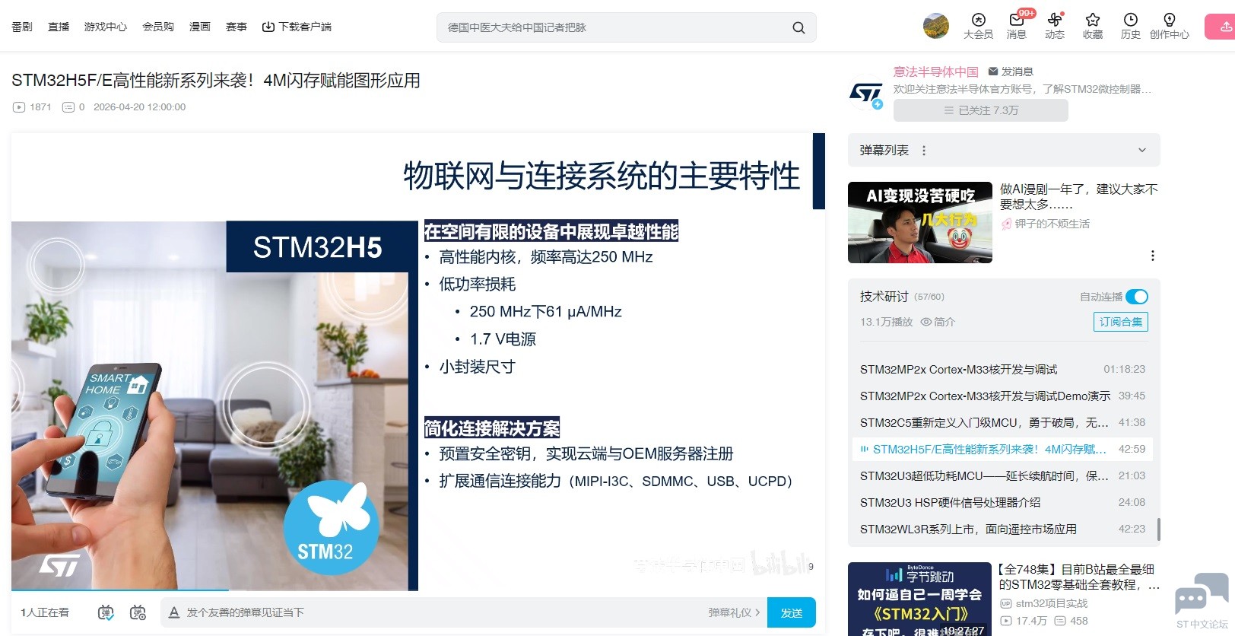Go to 直播 live section
The width and height of the screenshot is (1235, 636).
pyautogui.click(x=59, y=27)
